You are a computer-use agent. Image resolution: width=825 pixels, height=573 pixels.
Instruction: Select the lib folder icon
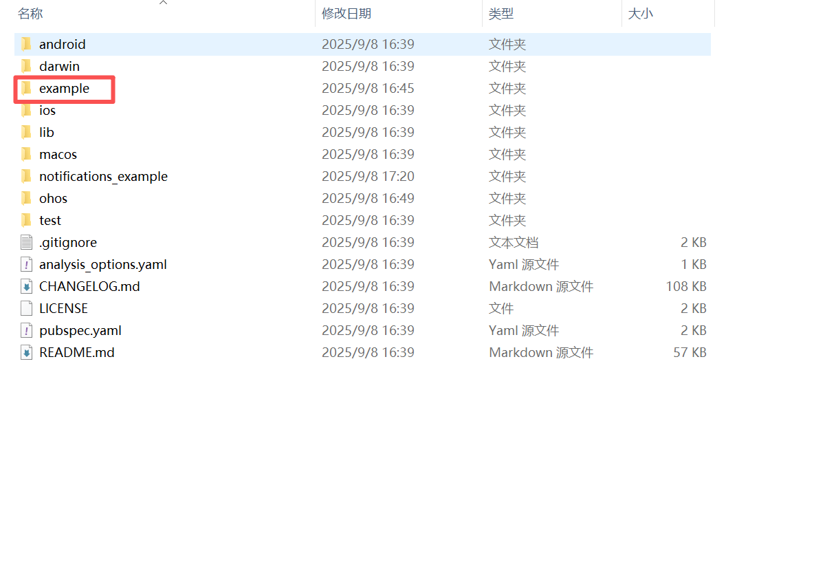coord(26,132)
